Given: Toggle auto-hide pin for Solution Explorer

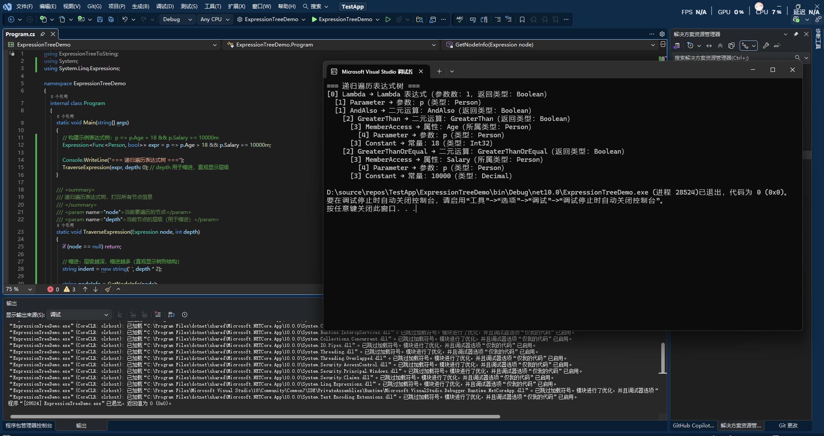Looking at the screenshot, I should tap(796, 34).
